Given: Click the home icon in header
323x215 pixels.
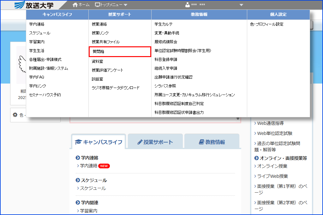Looking at the screenshot, I should 75,5.
